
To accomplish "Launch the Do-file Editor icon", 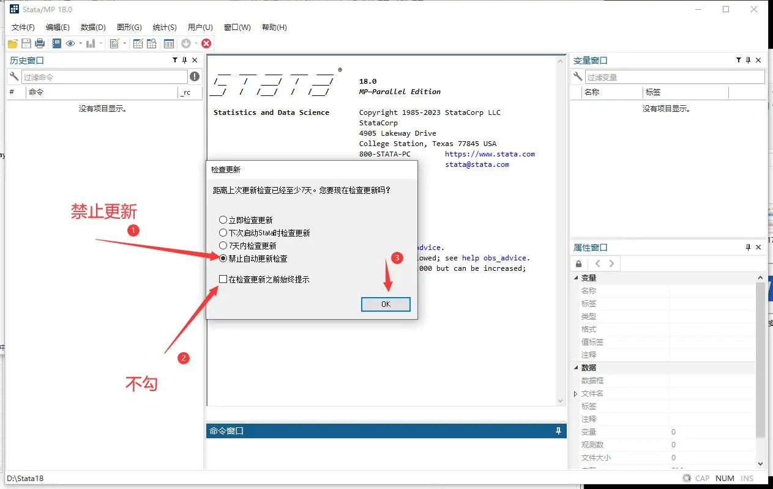I will click(x=114, y=43).
